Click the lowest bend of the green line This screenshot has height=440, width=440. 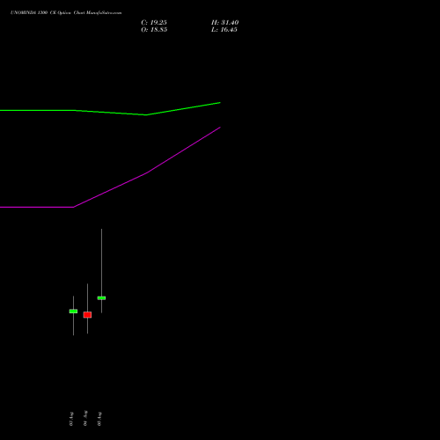[x=146, y=114]
